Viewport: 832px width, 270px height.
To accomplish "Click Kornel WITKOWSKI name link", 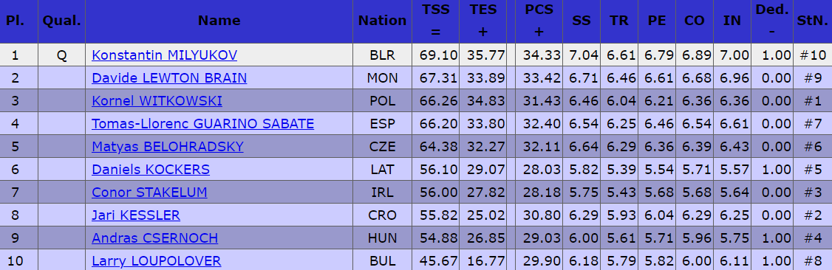I will pos(157,100).
